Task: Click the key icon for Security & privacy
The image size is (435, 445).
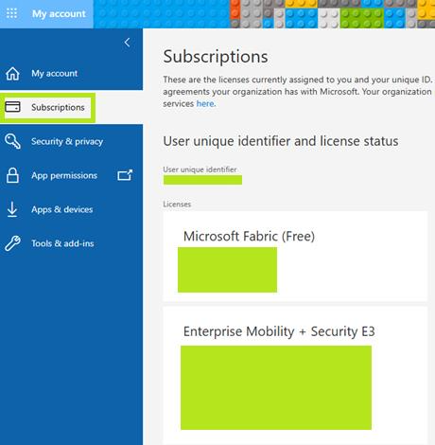Action: pyautogui.click(x=12, y=141)
